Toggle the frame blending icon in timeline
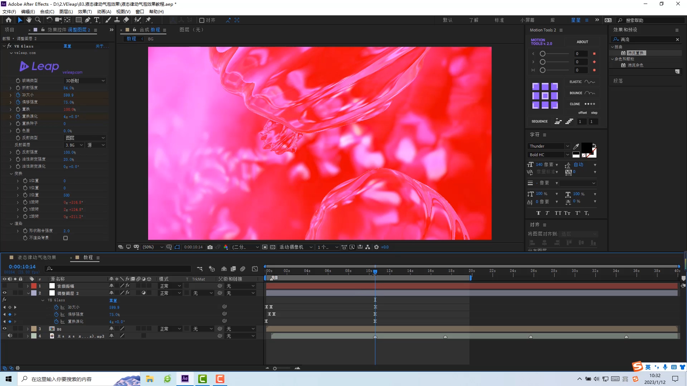687x386 pixels. (233, 269)
